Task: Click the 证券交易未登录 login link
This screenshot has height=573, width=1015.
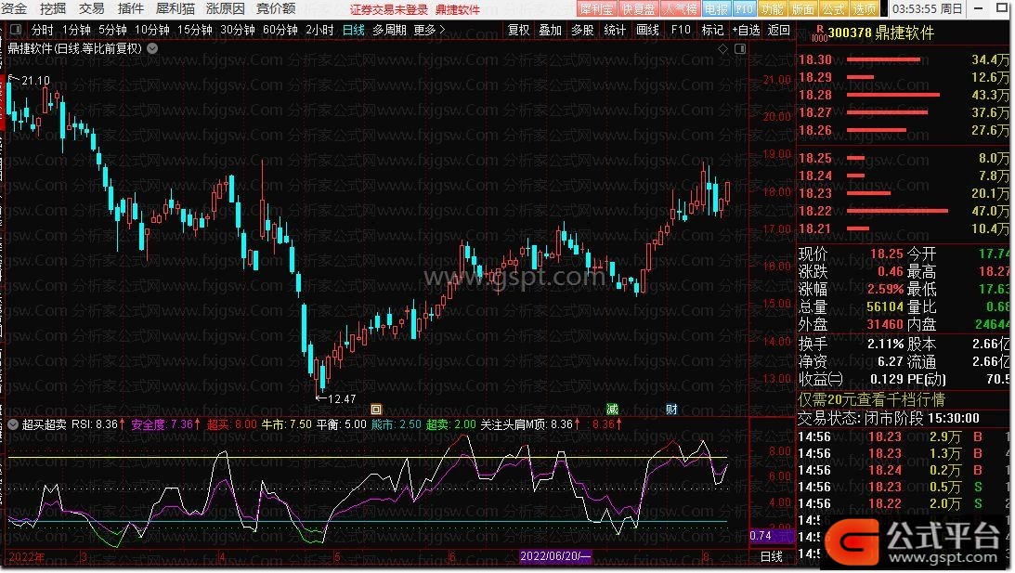Action: pos(389,9)
